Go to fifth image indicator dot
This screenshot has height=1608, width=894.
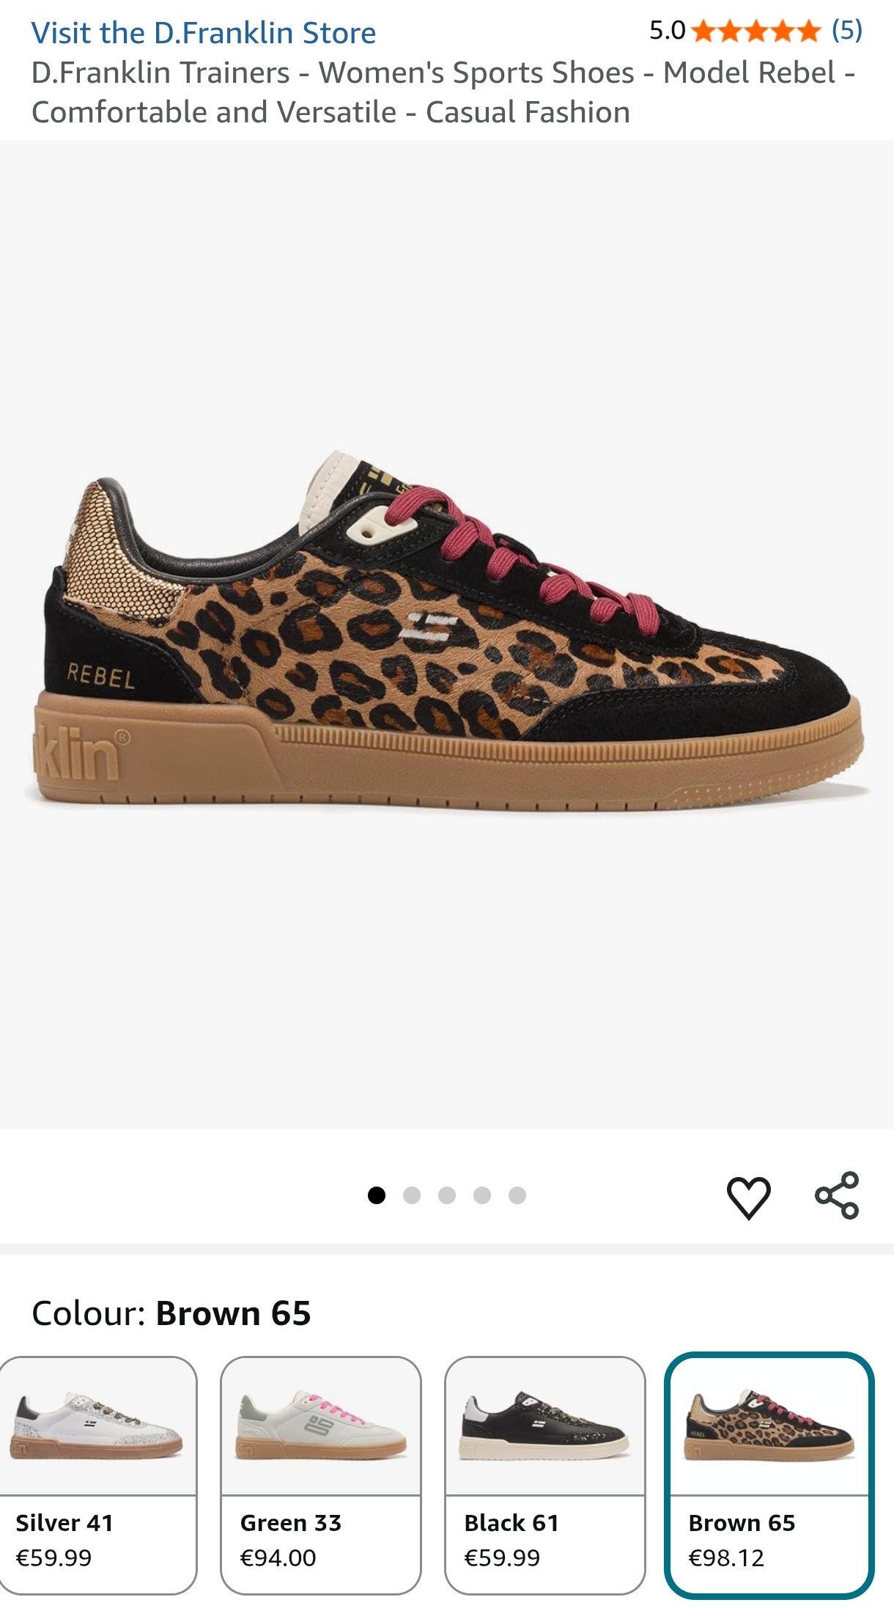(x=517, y=1195)
